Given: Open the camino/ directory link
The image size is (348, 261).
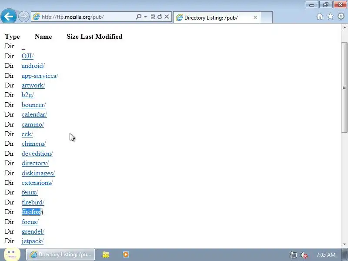Looking at the screenshot, I should point(33,124).
